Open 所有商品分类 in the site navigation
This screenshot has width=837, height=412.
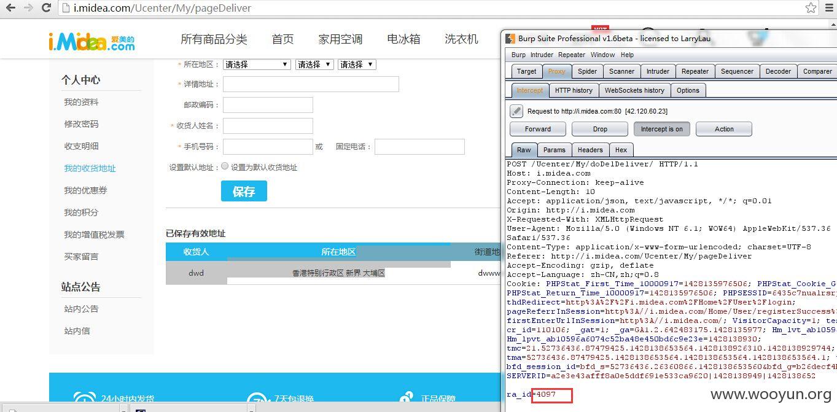tap(214, 39)
